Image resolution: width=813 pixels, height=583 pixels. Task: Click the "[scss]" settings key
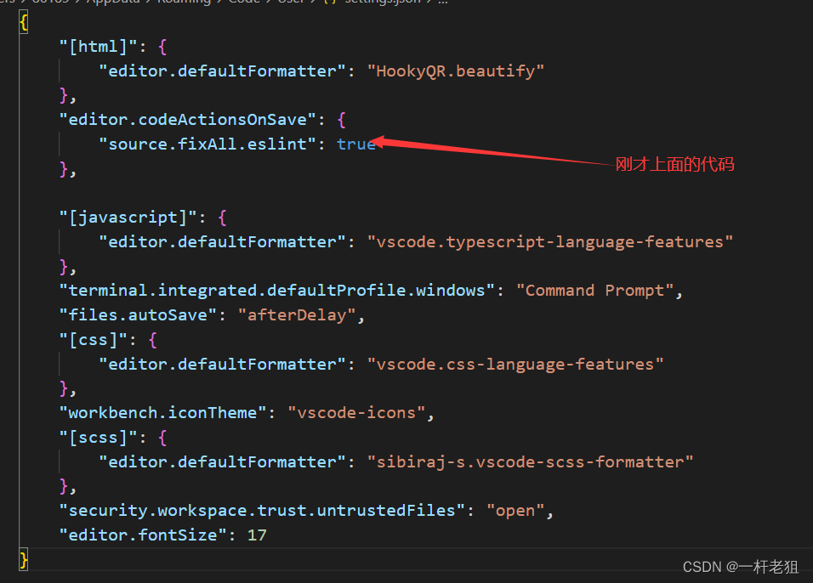pos(98,438)
